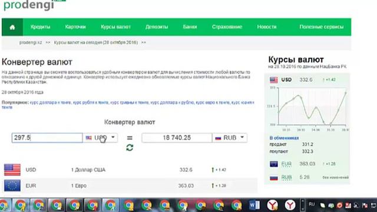Click the USD code in the table row
The height and width of the screenshot is (212, 377).
point(31,170)
